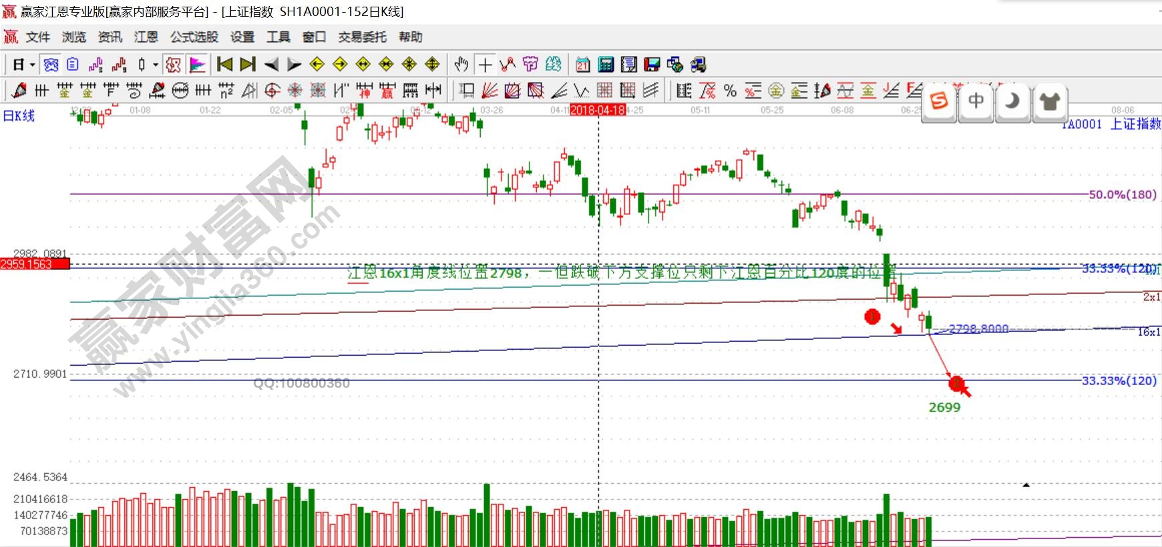Toggle Sogou Chinese/English input mode button
1162x547 pixels.
[976, 101]
